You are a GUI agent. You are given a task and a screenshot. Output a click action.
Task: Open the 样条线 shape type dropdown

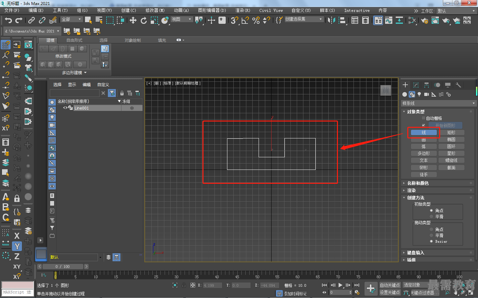(439, 103)
